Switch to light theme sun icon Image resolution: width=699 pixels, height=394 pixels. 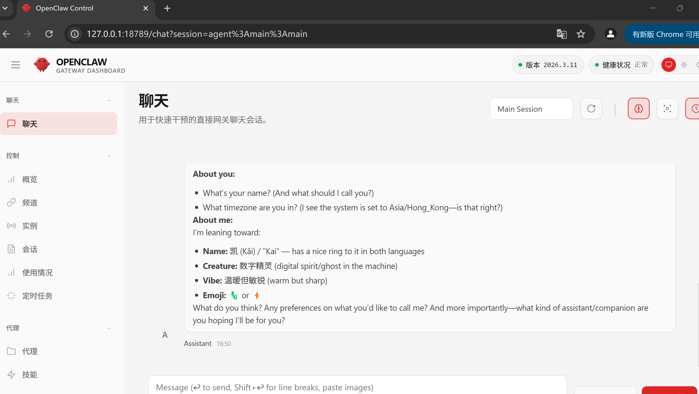(x=684, y=65)
